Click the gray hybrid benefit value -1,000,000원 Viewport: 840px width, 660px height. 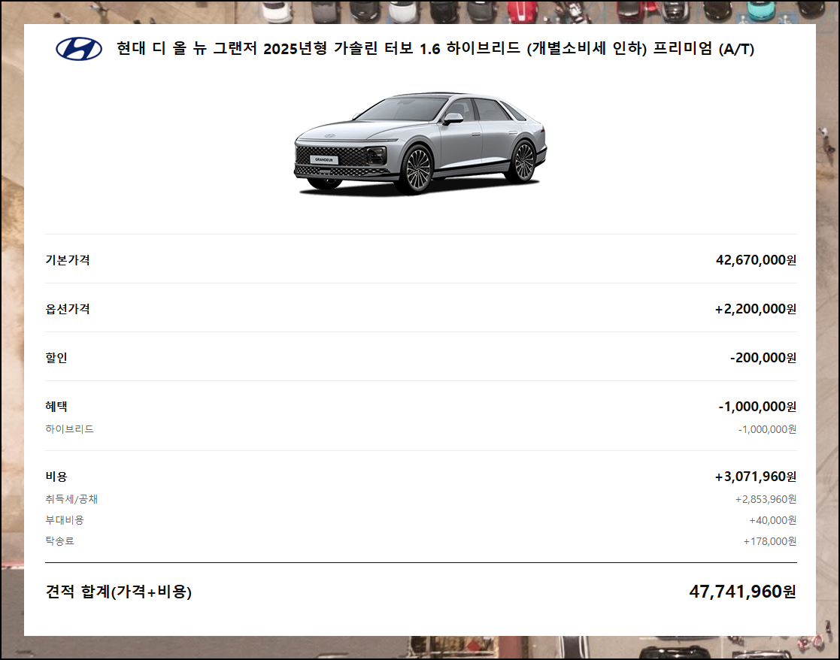767,429
